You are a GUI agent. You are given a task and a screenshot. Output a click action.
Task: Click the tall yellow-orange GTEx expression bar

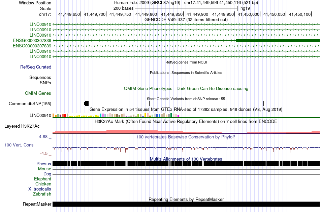coord(145,115)
